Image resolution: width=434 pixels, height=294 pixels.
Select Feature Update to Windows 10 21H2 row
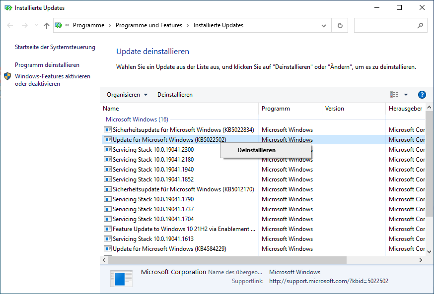coord(263,230)
